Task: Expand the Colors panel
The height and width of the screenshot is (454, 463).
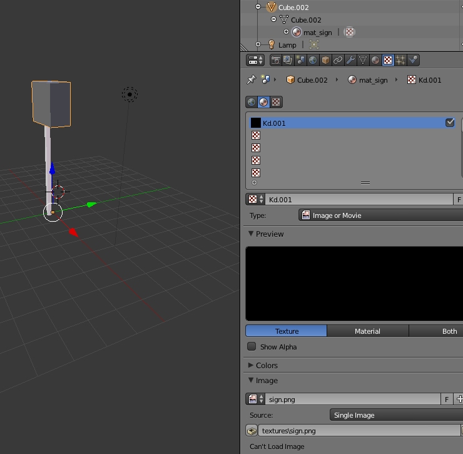Action: pyautogui.click(x=267, y=365)
